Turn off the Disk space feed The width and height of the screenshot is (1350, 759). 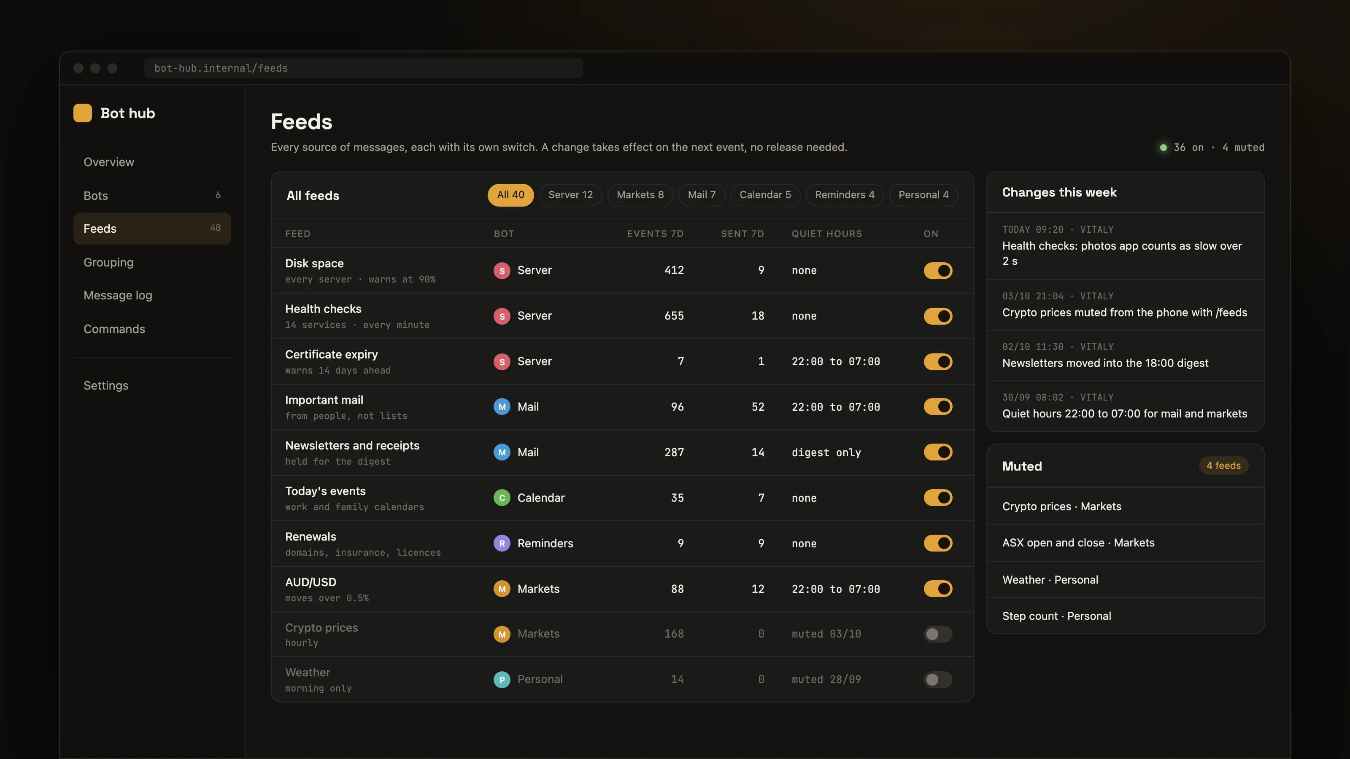937,270
